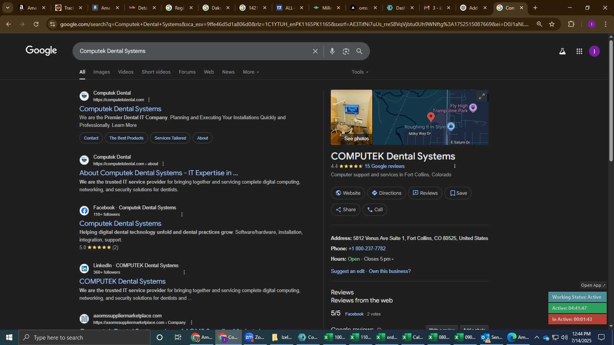This screenshot has height=345, width=614.
Task: Open options for first Computek Dental result
Action: 149,100
